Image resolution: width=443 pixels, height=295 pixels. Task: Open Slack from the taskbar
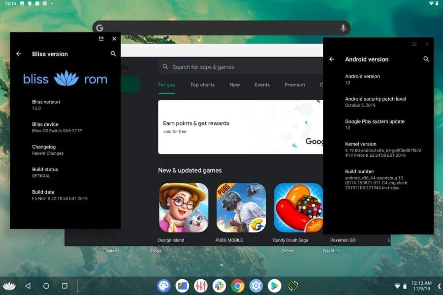coord(219,286)
